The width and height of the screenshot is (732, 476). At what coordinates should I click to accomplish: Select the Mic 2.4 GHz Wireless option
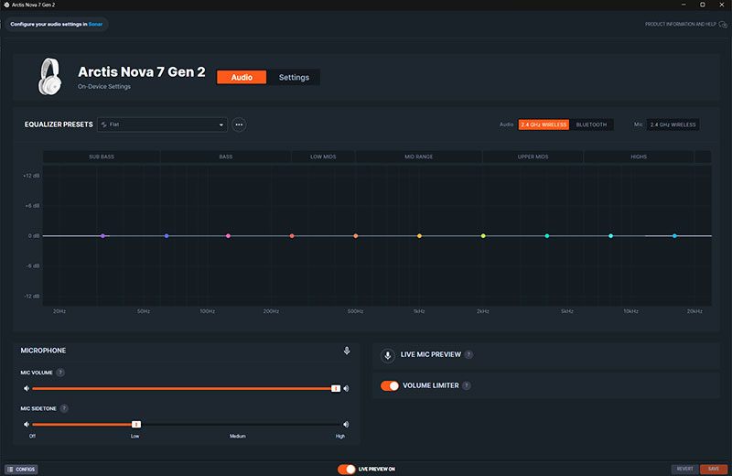tap(673, 124)
